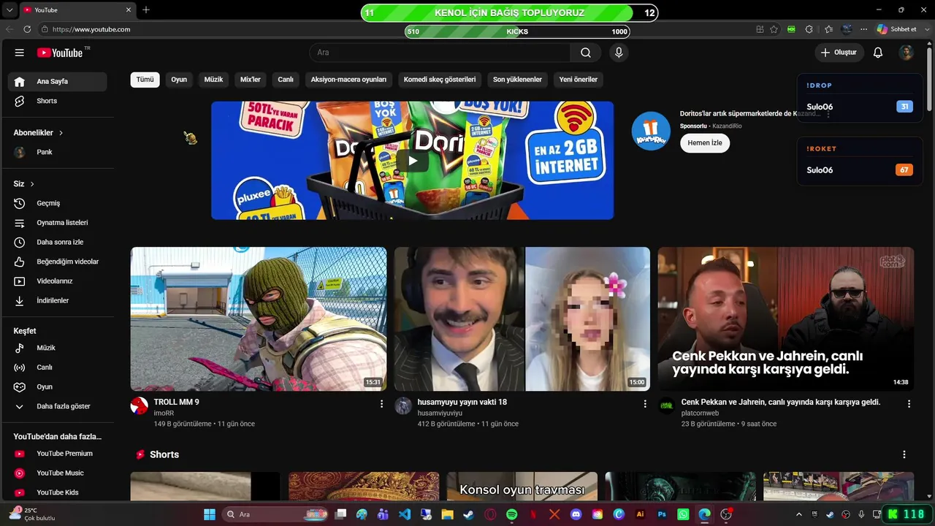Open Videolarınız in sidebar
The image size is (935, 526).
[x=58, y=281]
